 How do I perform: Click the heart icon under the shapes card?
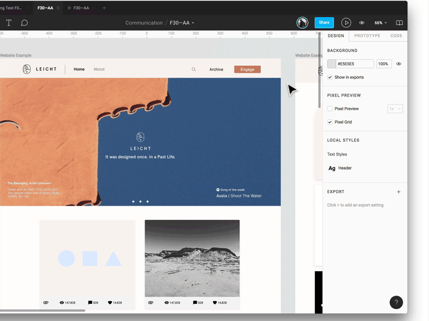pos(110,302)
